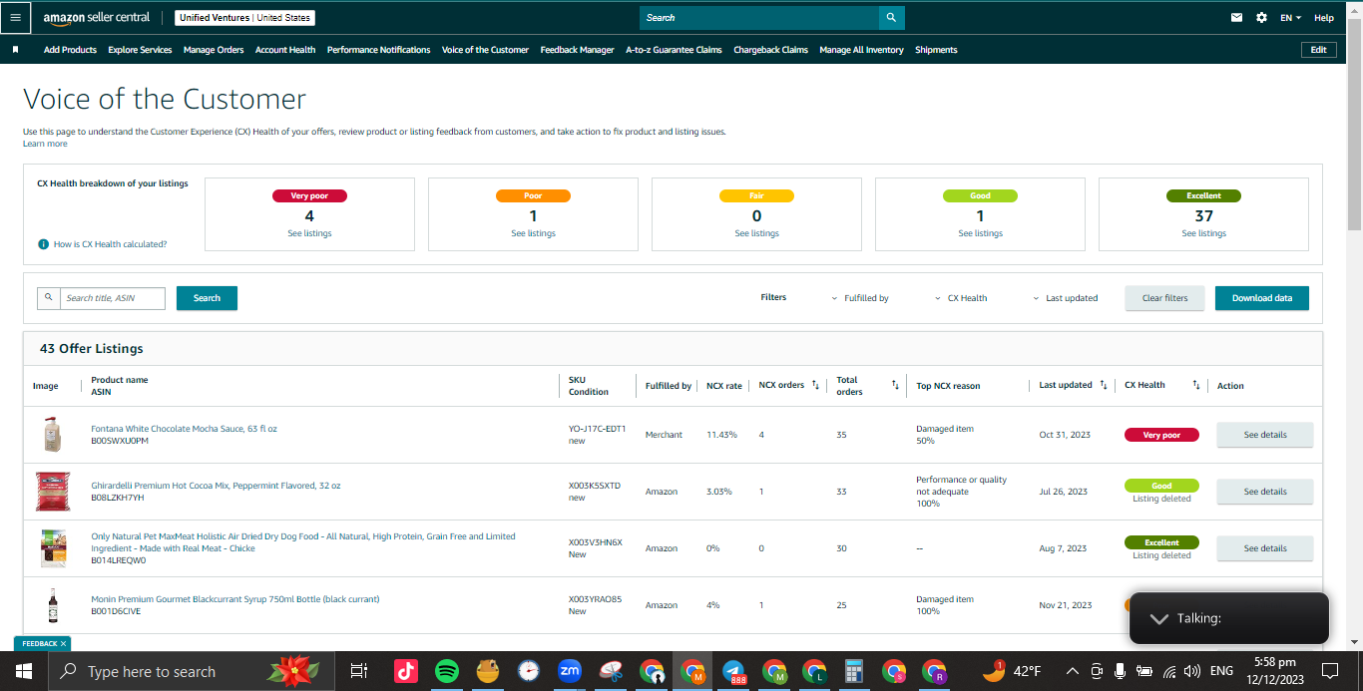
Task: Open the Unified Ventures account switcher
Action: (x=244, y=18)
